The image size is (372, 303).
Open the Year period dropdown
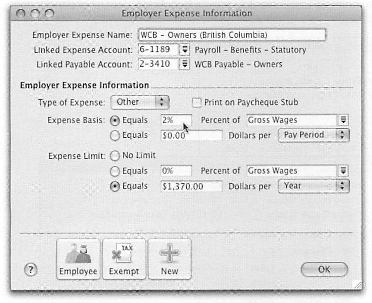click(314, 186)
